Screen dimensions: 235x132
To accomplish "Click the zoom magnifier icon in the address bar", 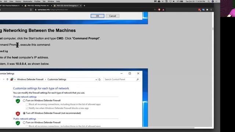I will pos(155,10).
